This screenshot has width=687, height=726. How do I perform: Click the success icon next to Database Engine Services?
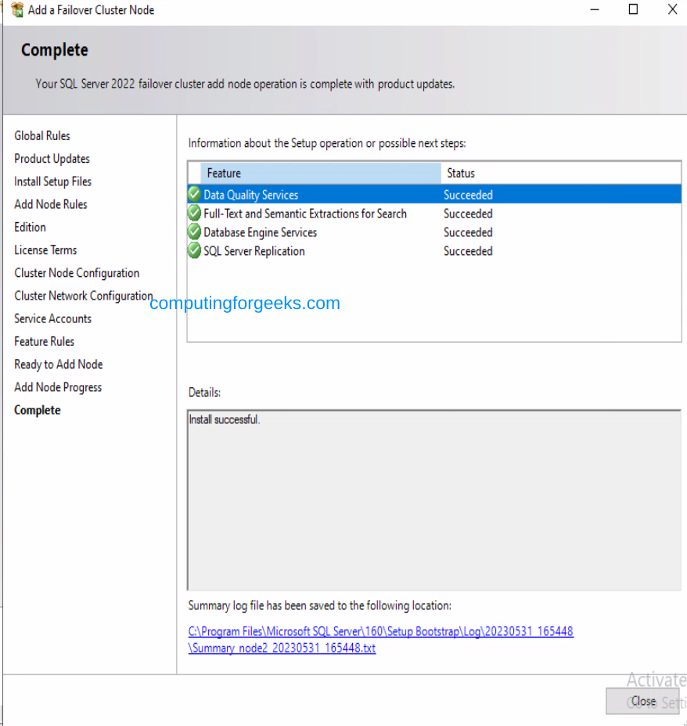193,232
